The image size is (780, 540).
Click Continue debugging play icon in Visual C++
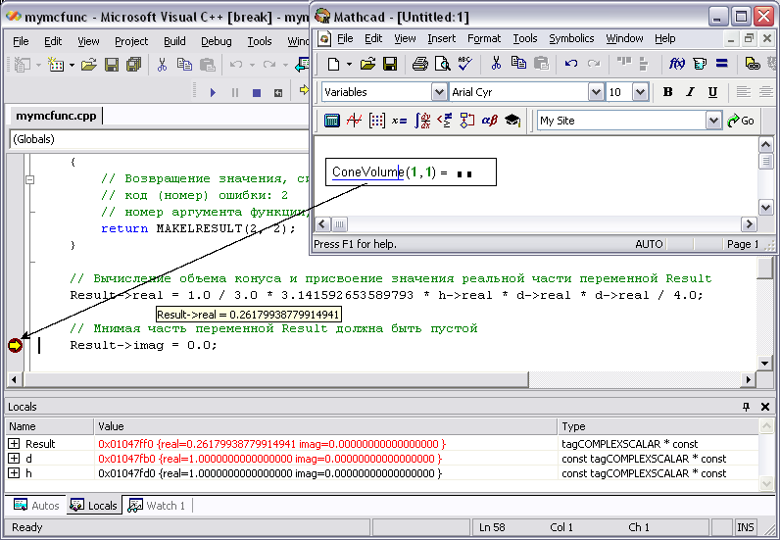pos(213,92)
